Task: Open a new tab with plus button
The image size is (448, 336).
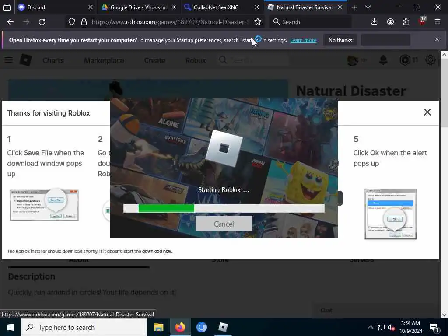Action: pyautogui.click(x=354, y=7)
